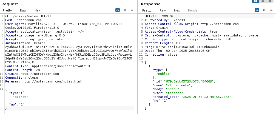Toggle word wrap icon in Request pane
Viewport: 276px width, 114px height.
(x=118, y=10)
